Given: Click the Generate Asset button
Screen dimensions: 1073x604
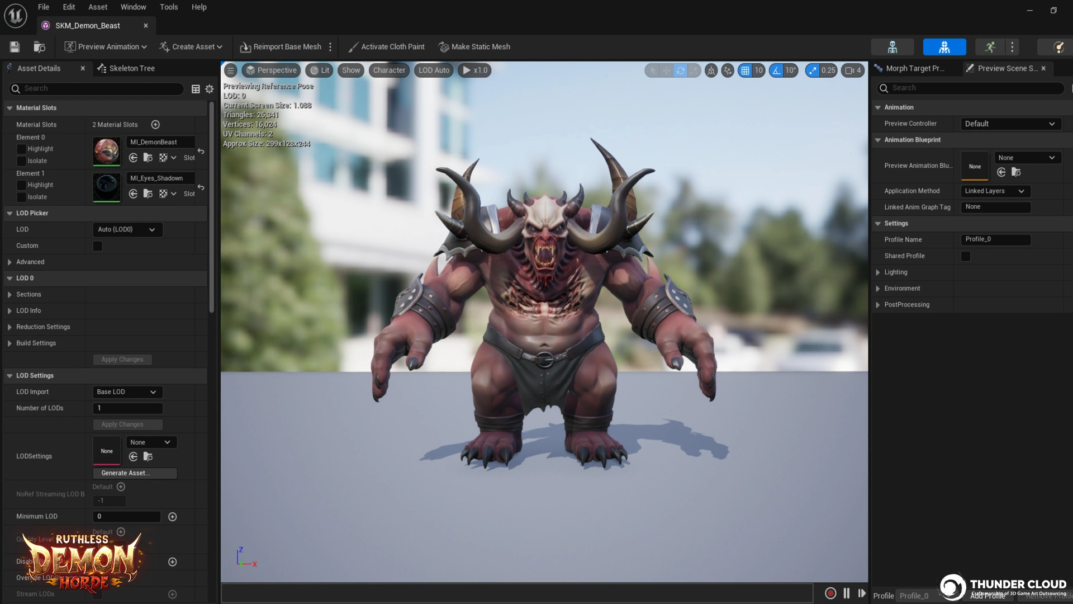Looking at the screenshot, I should point(135,473).
